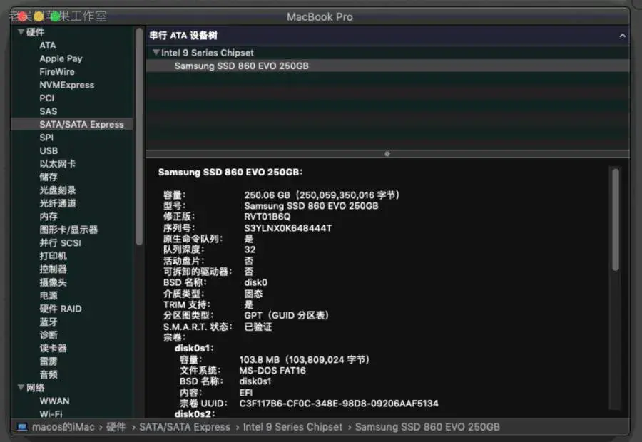
Task: Open the USB hardware entry
Action: tap(49, 150)
